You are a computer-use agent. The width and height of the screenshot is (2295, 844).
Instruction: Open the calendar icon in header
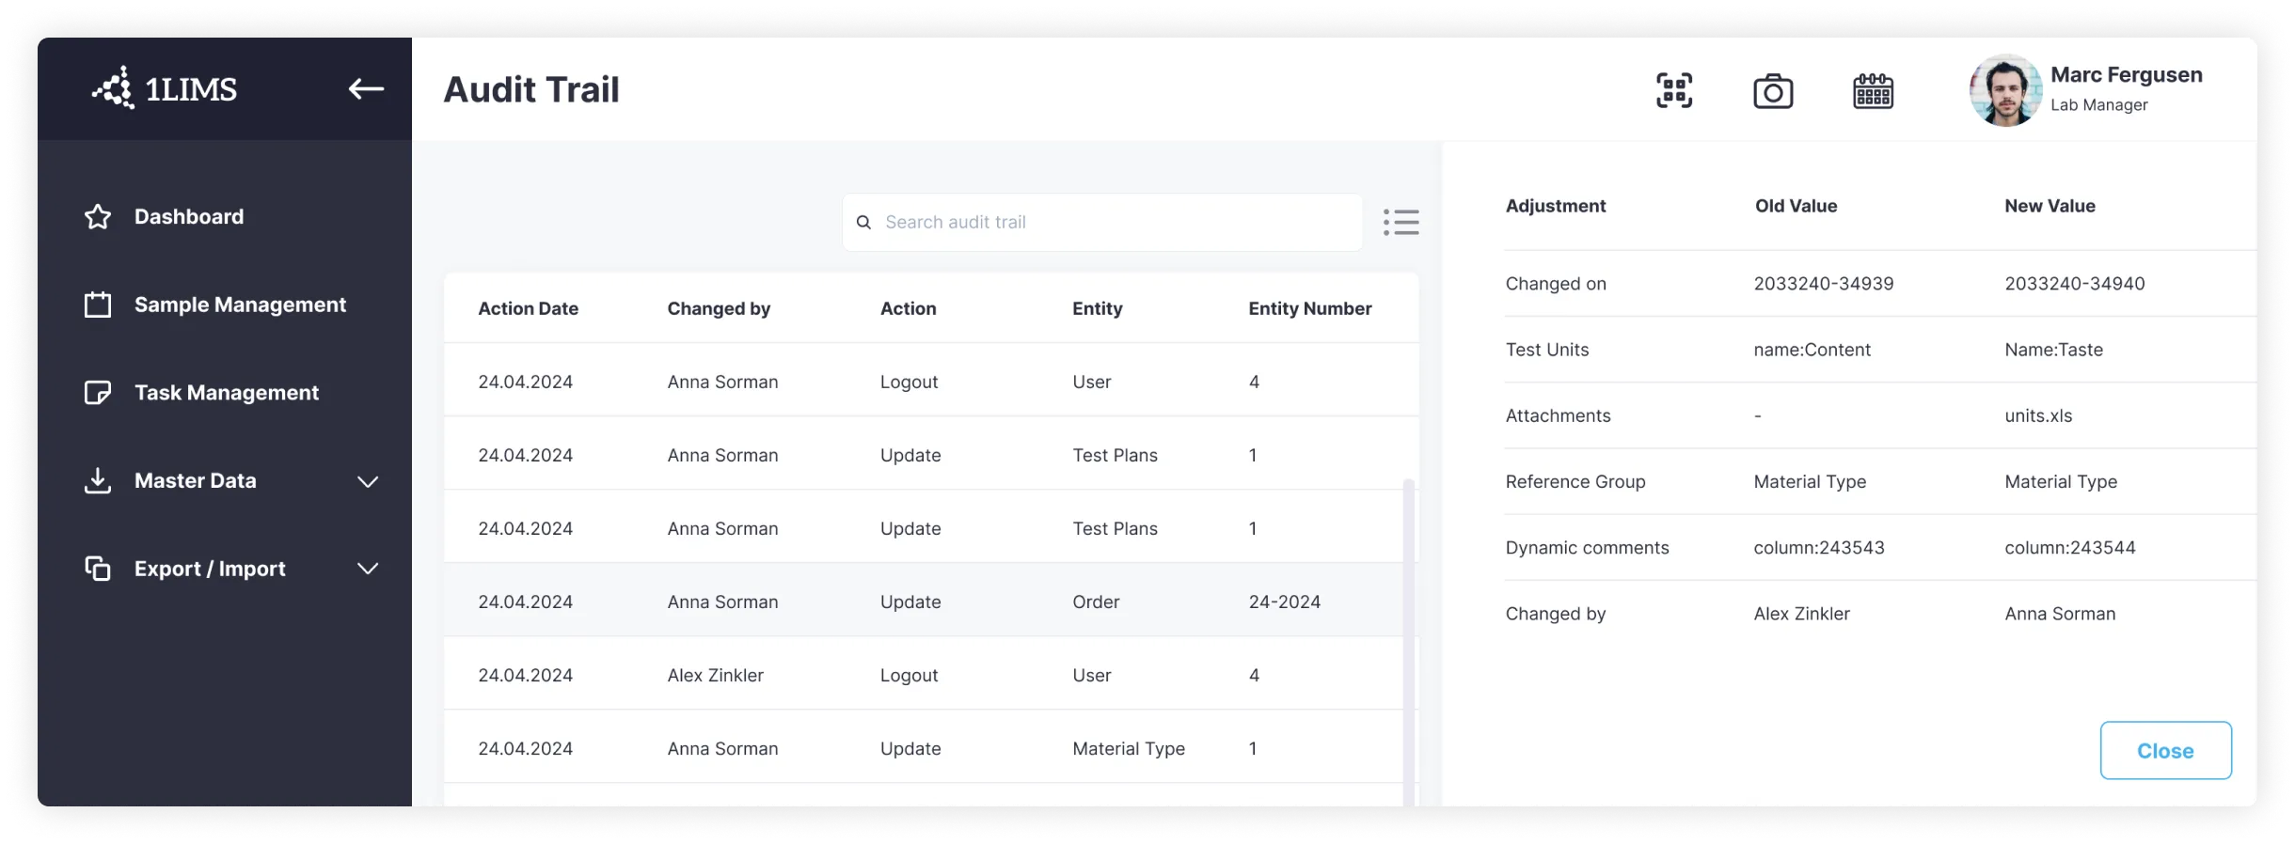1873,90
